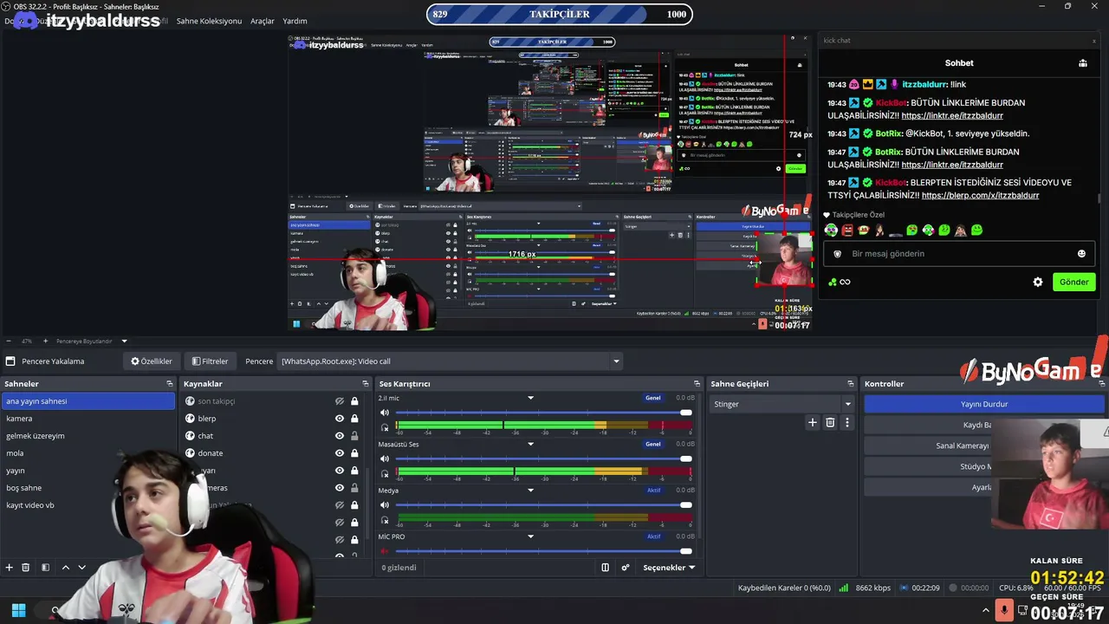
Task: Open the Windows Start button
Action: tap(18, 610)
